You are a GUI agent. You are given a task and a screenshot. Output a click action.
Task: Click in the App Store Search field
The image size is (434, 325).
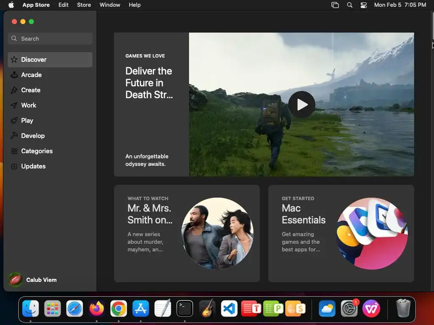tap(50, 39)
